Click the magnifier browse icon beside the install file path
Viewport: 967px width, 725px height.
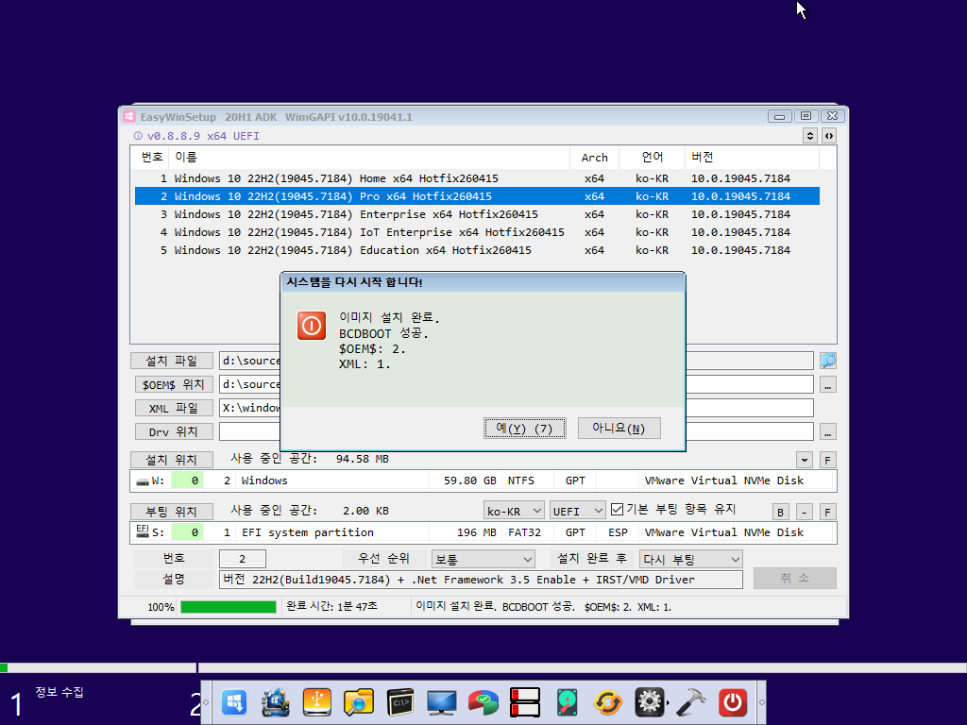tap(827, 360)
